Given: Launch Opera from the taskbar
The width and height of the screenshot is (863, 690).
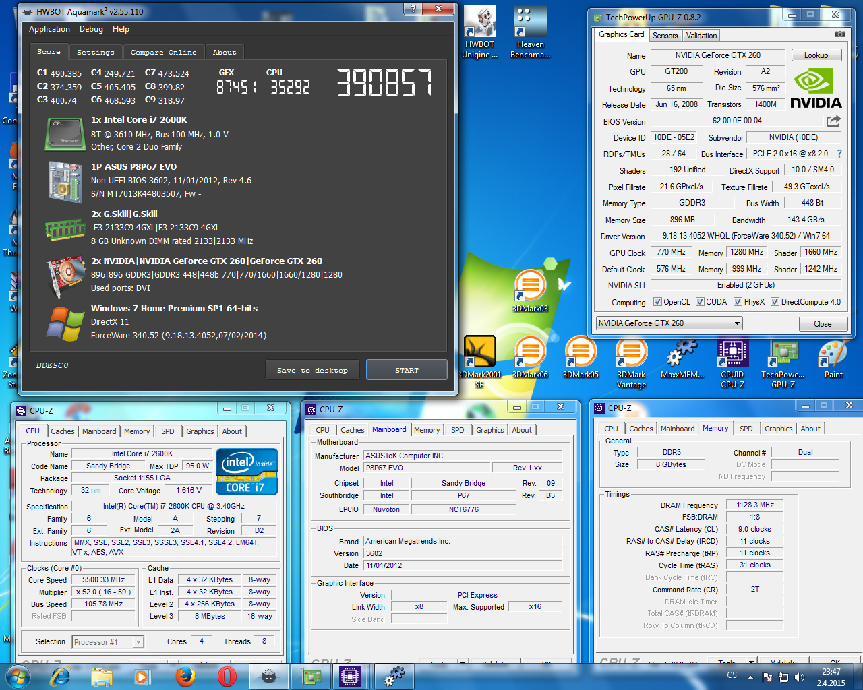Looking at the screenshot, I should [x=227, y=677].
